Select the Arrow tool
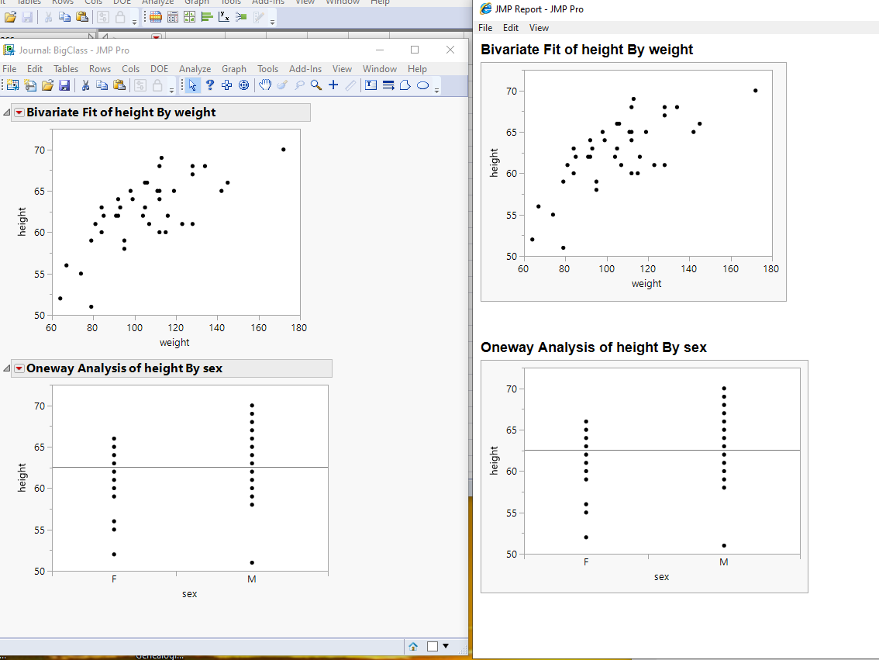 pyautogui.click(x=191, y=85)
